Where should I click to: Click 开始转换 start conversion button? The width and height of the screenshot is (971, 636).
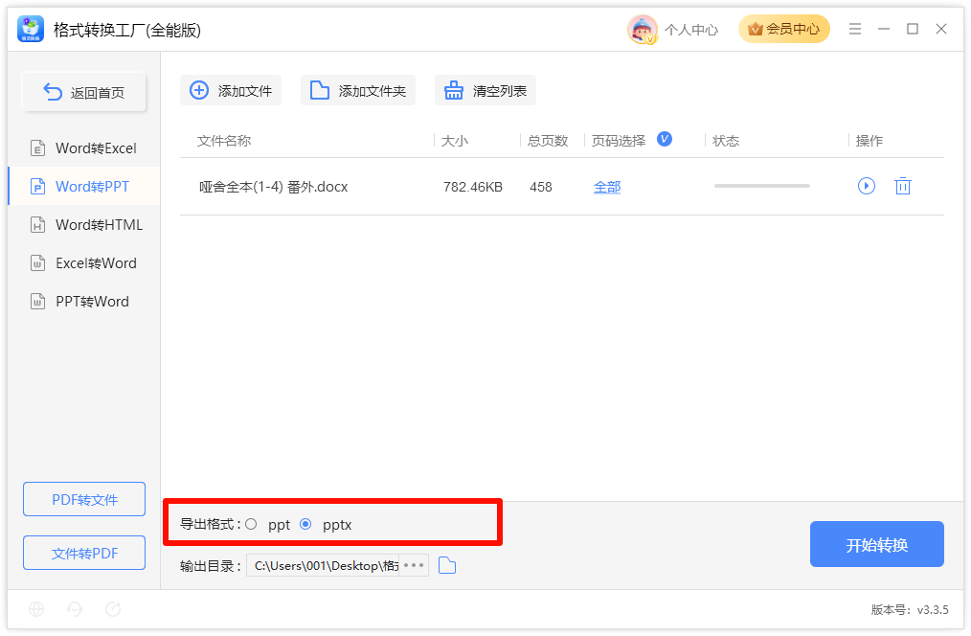(877, 544)
